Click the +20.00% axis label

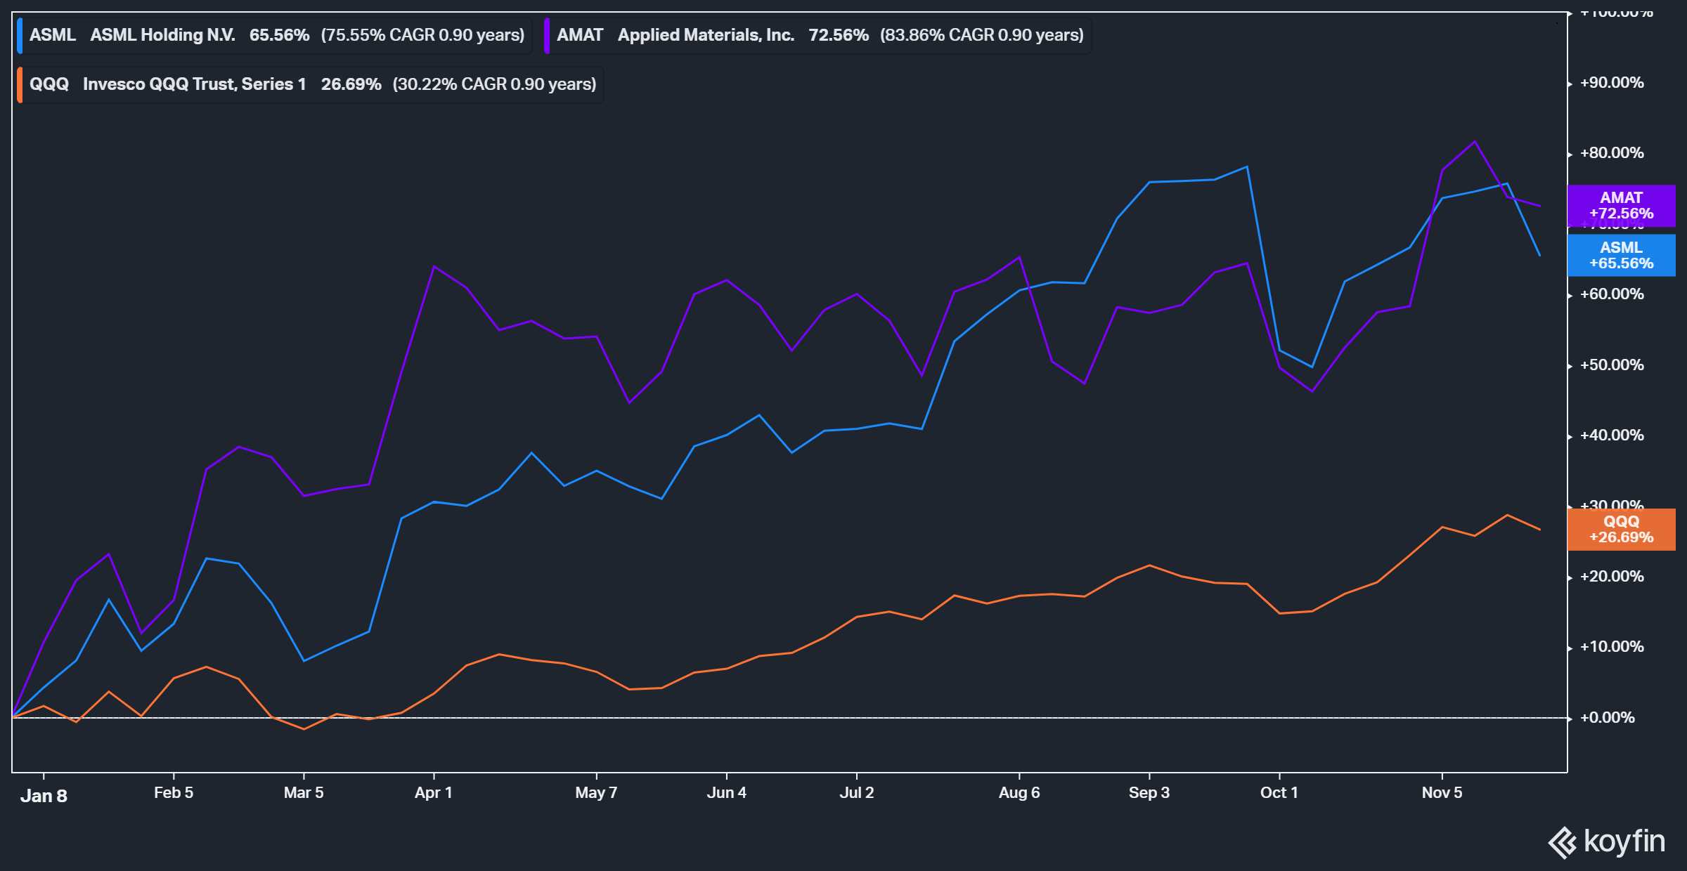point(1612,577)
